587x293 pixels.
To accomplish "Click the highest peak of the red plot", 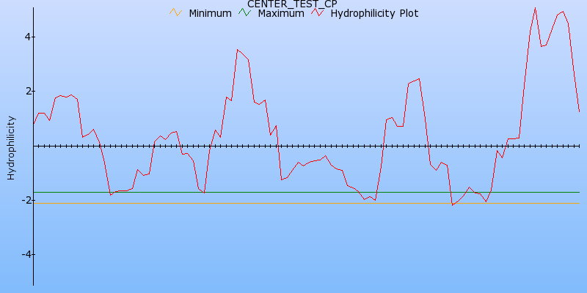I will point(535,8).
